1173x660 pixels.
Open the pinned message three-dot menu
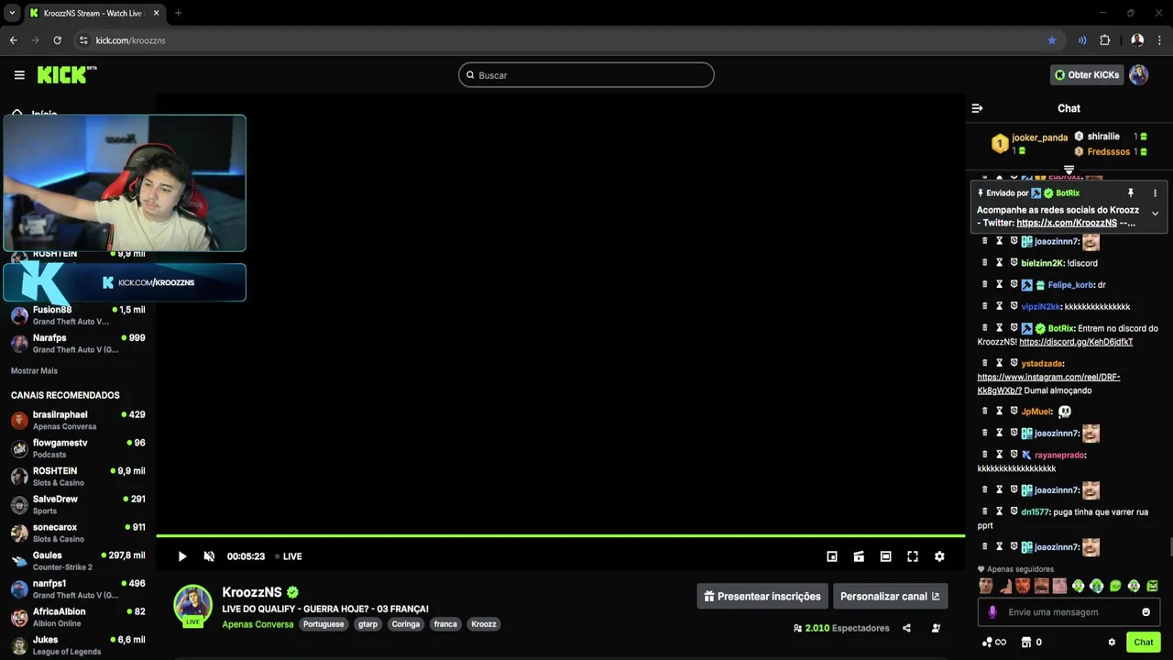pyautogui.click(x=1155, y=193)
